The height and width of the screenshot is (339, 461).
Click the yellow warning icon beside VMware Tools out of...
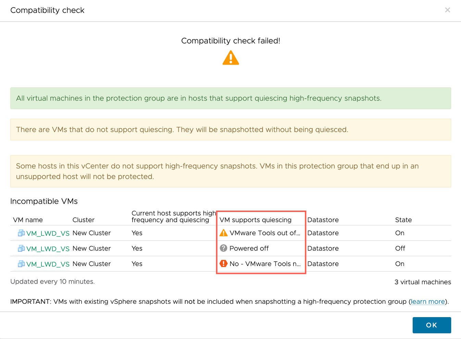pos(223,233)
